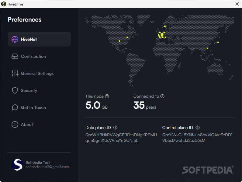
Task: Click help icon beside Control plane ID
Action: coord(198,128)
